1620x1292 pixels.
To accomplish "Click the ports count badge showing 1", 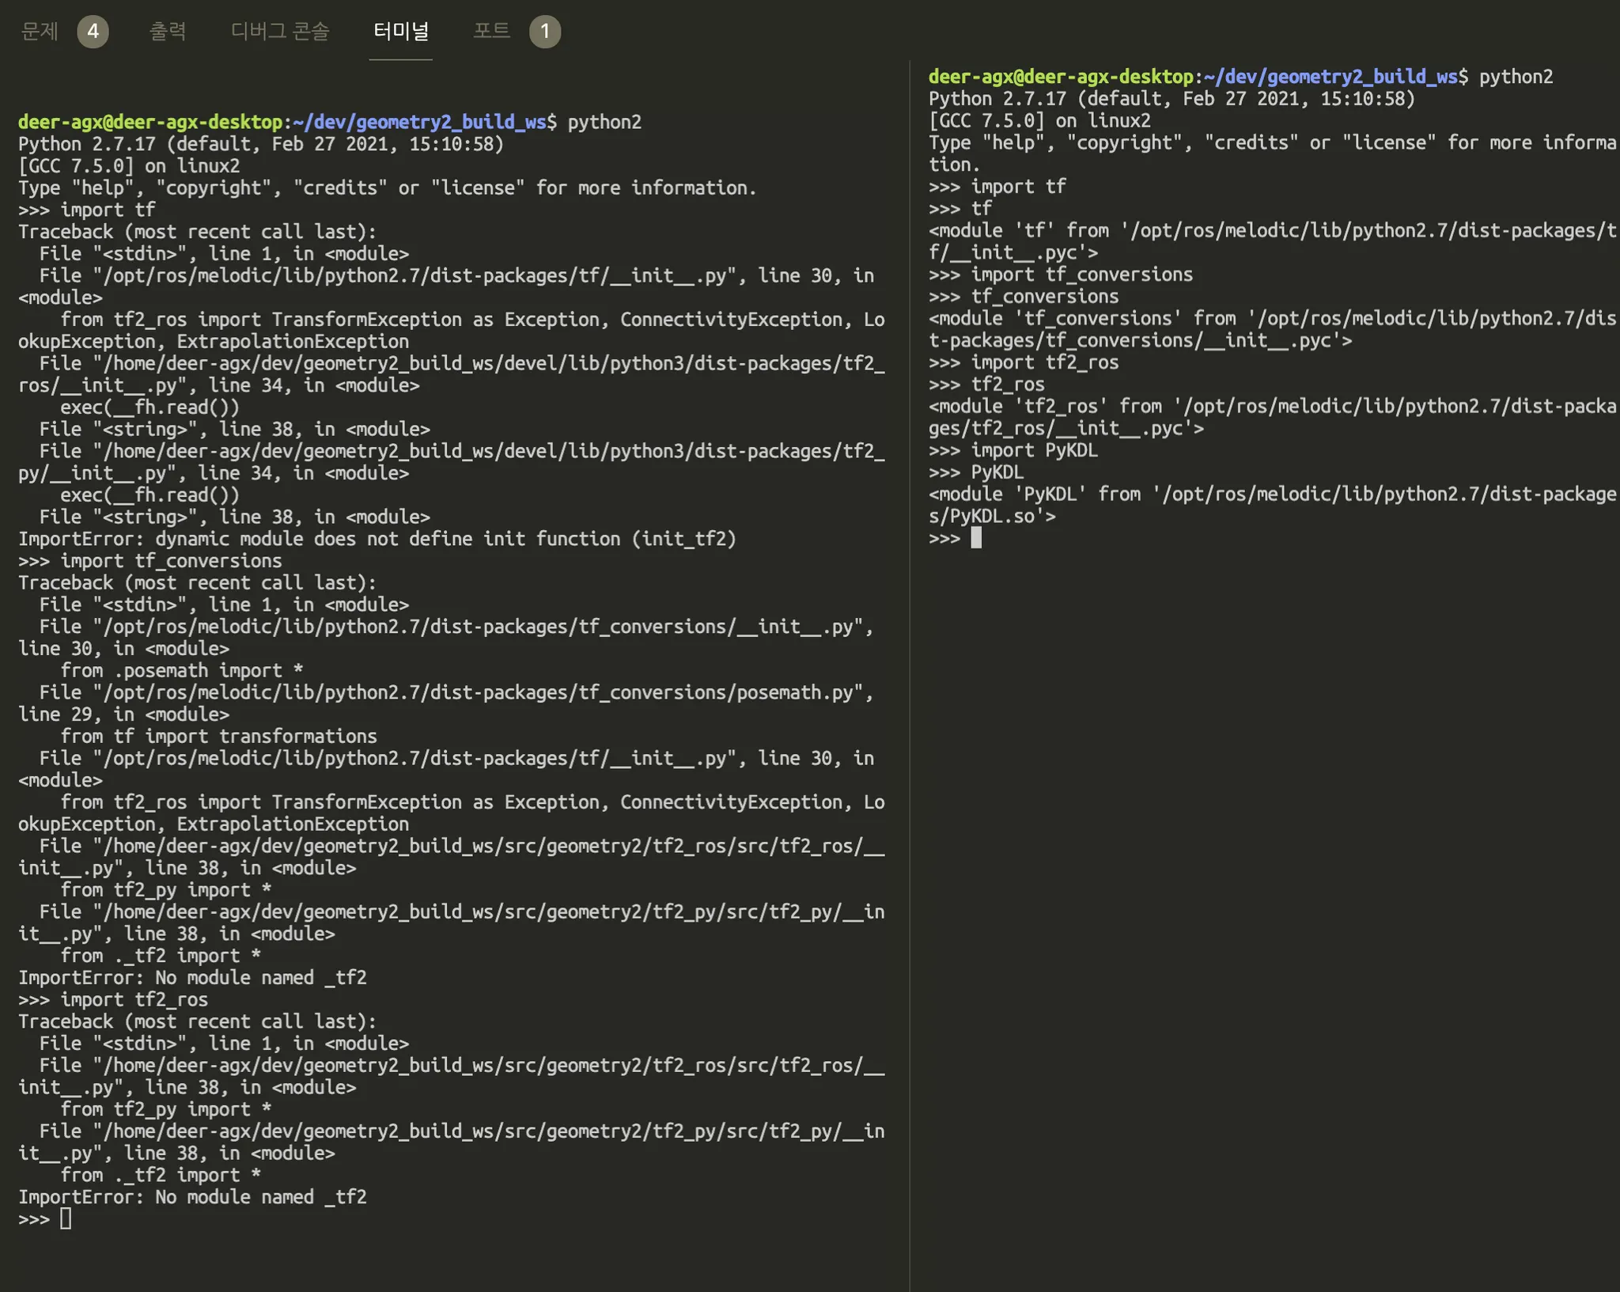I will point(544,32).
